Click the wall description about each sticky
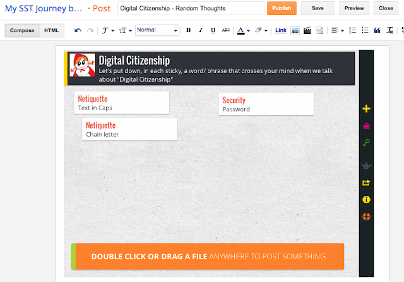 216,75
